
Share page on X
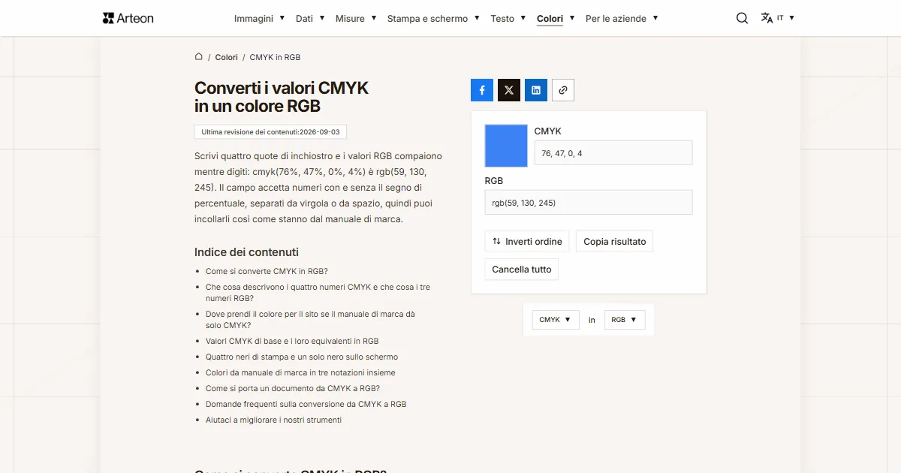pos(509,90)
